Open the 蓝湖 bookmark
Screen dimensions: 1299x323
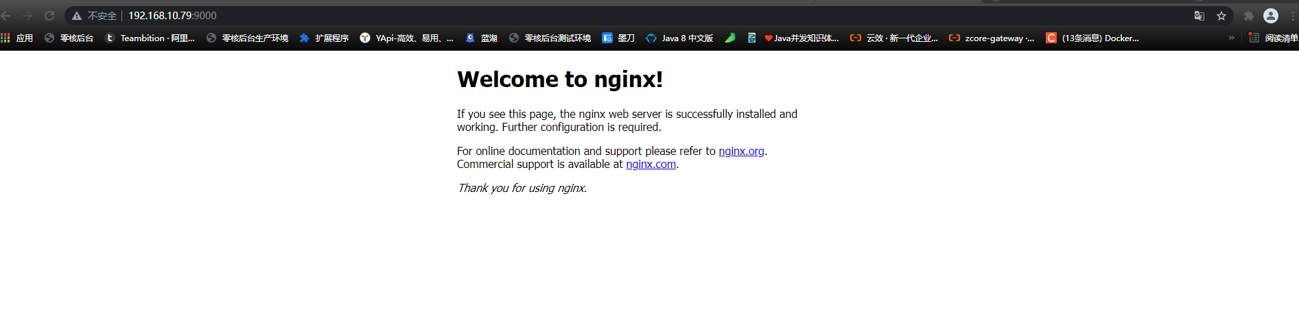point(481,38)
